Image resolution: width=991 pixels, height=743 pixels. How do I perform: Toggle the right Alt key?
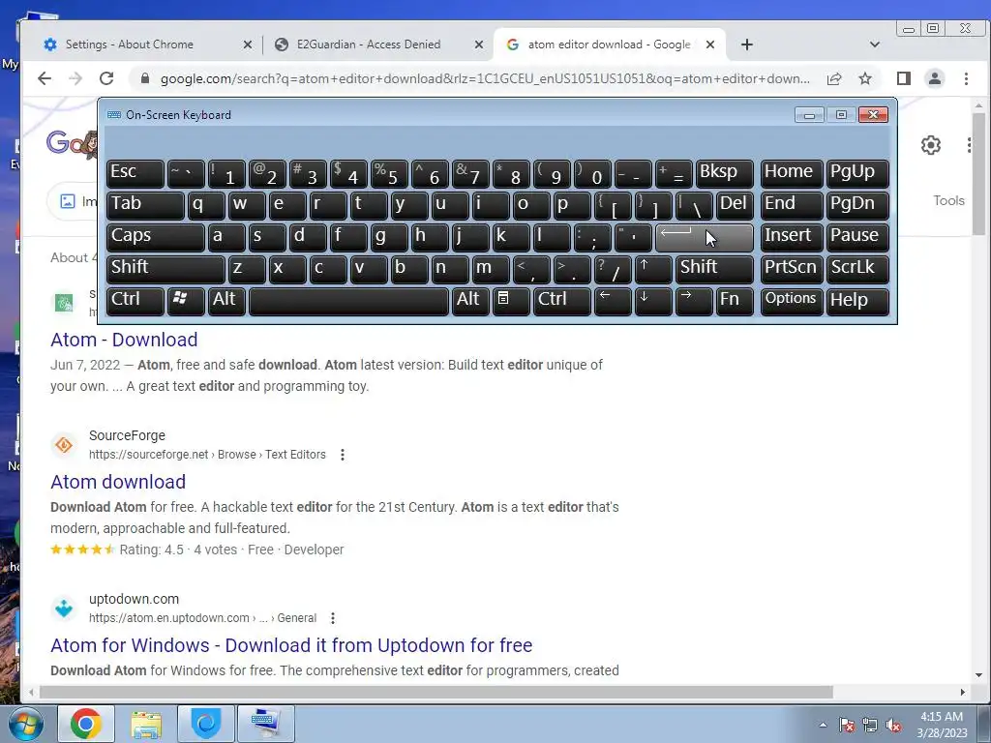pos(469,300)
